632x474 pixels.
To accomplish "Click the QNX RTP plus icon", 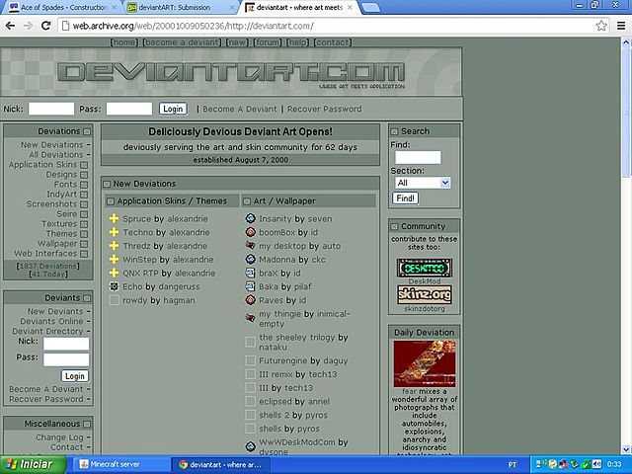I will [x=115, y=273].
